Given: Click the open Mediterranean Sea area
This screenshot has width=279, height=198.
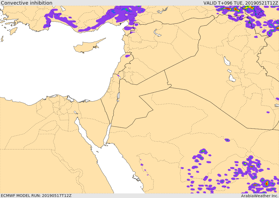Looking at the screenshot, I should [x=53, y=67].
